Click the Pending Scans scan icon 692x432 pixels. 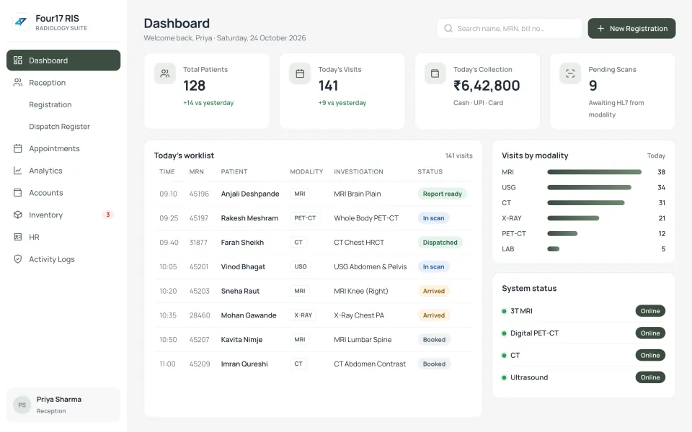coord(570,73)
